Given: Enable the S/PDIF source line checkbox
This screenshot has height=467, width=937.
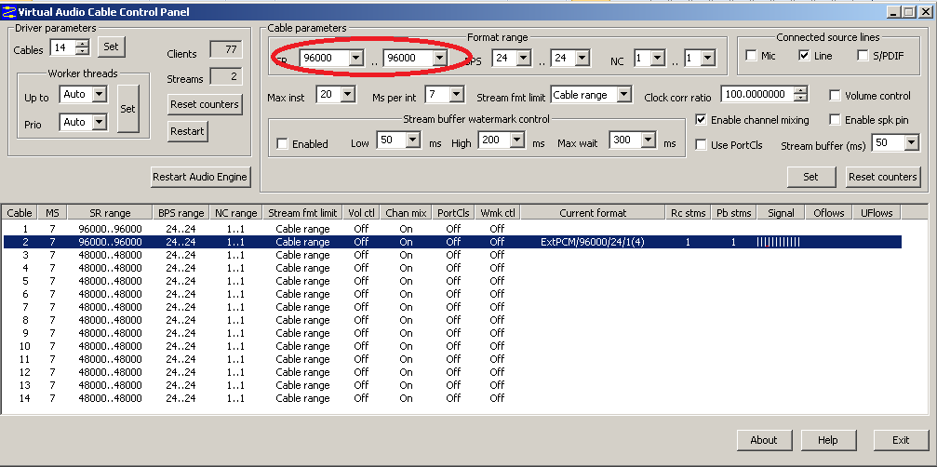Looking at the screenshot, I should click(863, 56).
